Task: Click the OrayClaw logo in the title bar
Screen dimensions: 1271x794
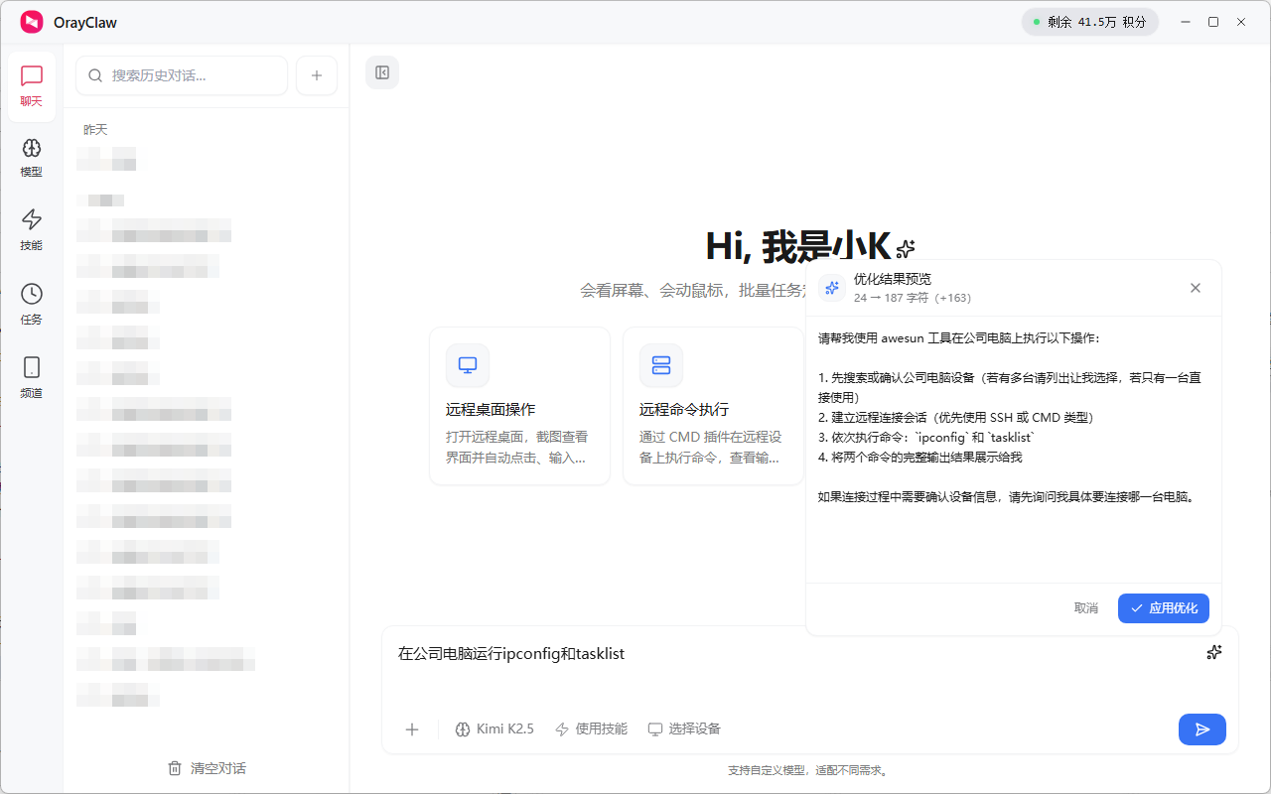Action: (32, 22)
